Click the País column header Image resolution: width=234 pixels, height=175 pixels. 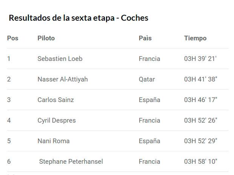pyautogui.click(x=145, y=38)
